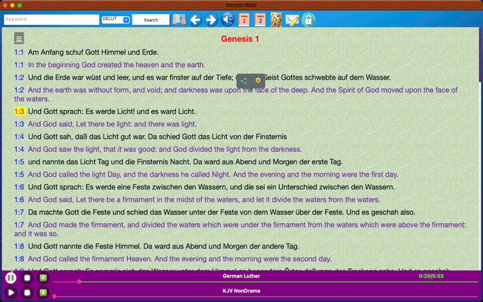Click verse number 1:4 before 'Und Gott sah'

tap(19, 137)
